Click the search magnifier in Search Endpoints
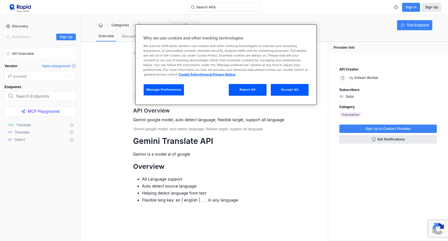This screenshot has height=241, width=448. pyautogui.click(x=11, y=96)
